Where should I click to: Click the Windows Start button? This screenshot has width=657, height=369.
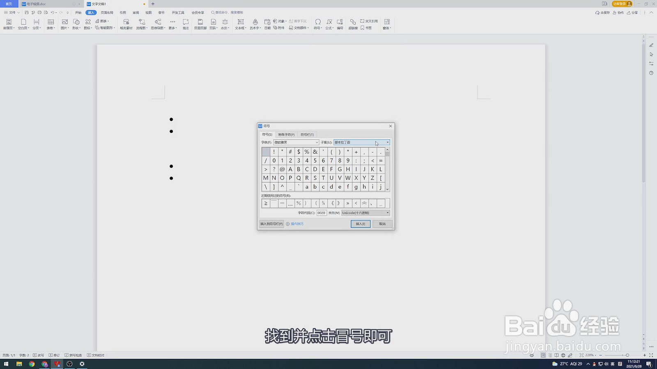pos(6,364)
